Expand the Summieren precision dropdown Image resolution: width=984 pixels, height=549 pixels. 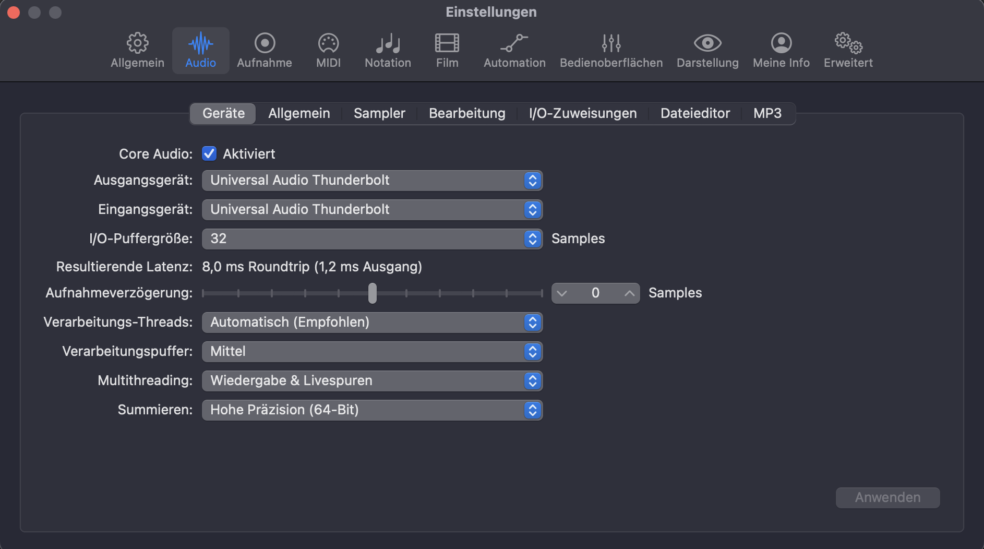pos(372,410)
